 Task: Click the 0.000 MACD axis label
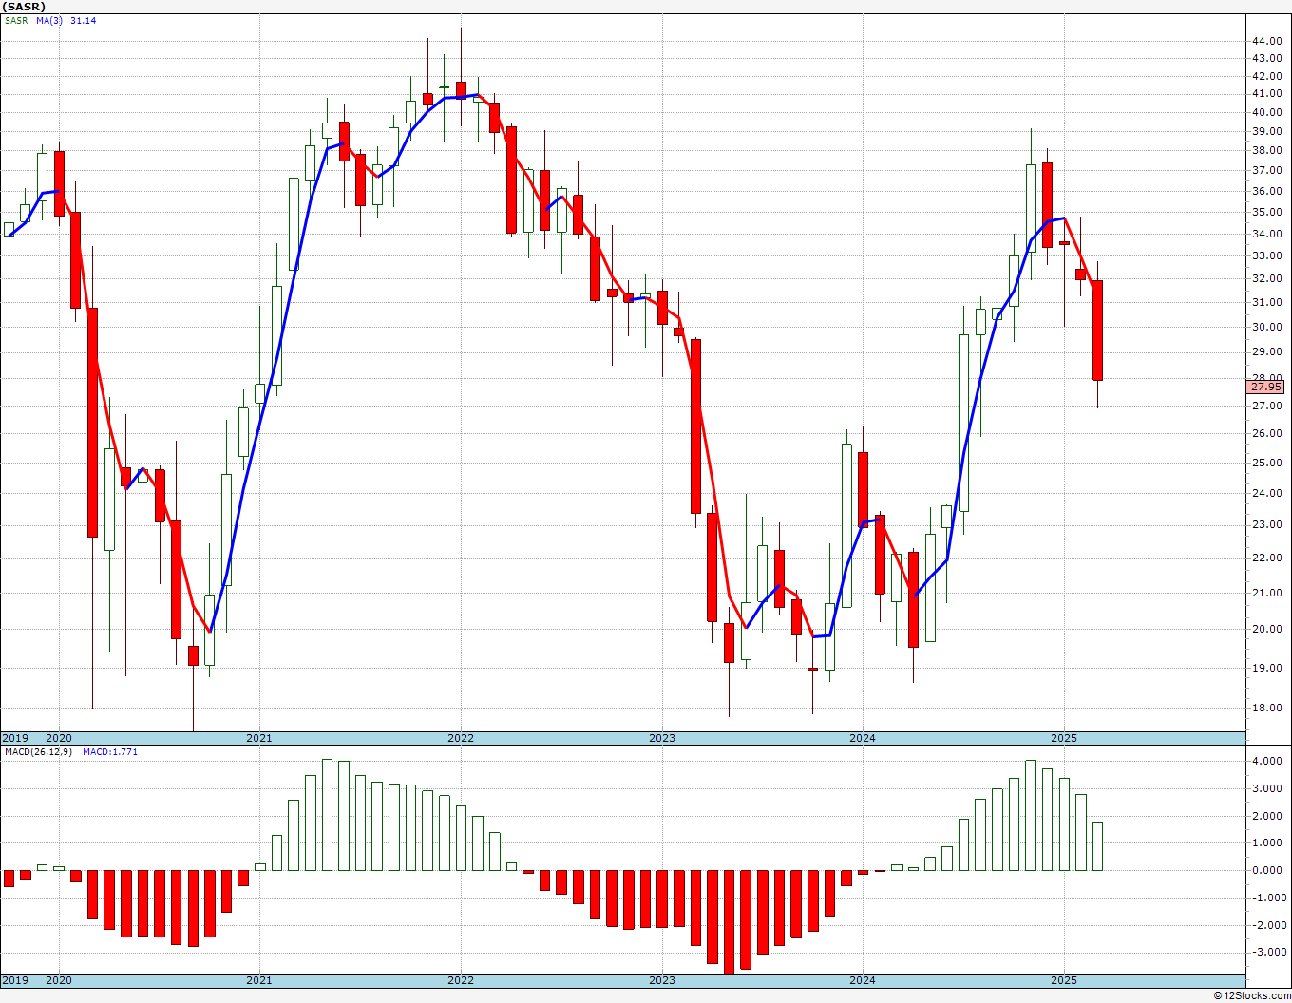pyautogui.click(x=1269, y=870)
